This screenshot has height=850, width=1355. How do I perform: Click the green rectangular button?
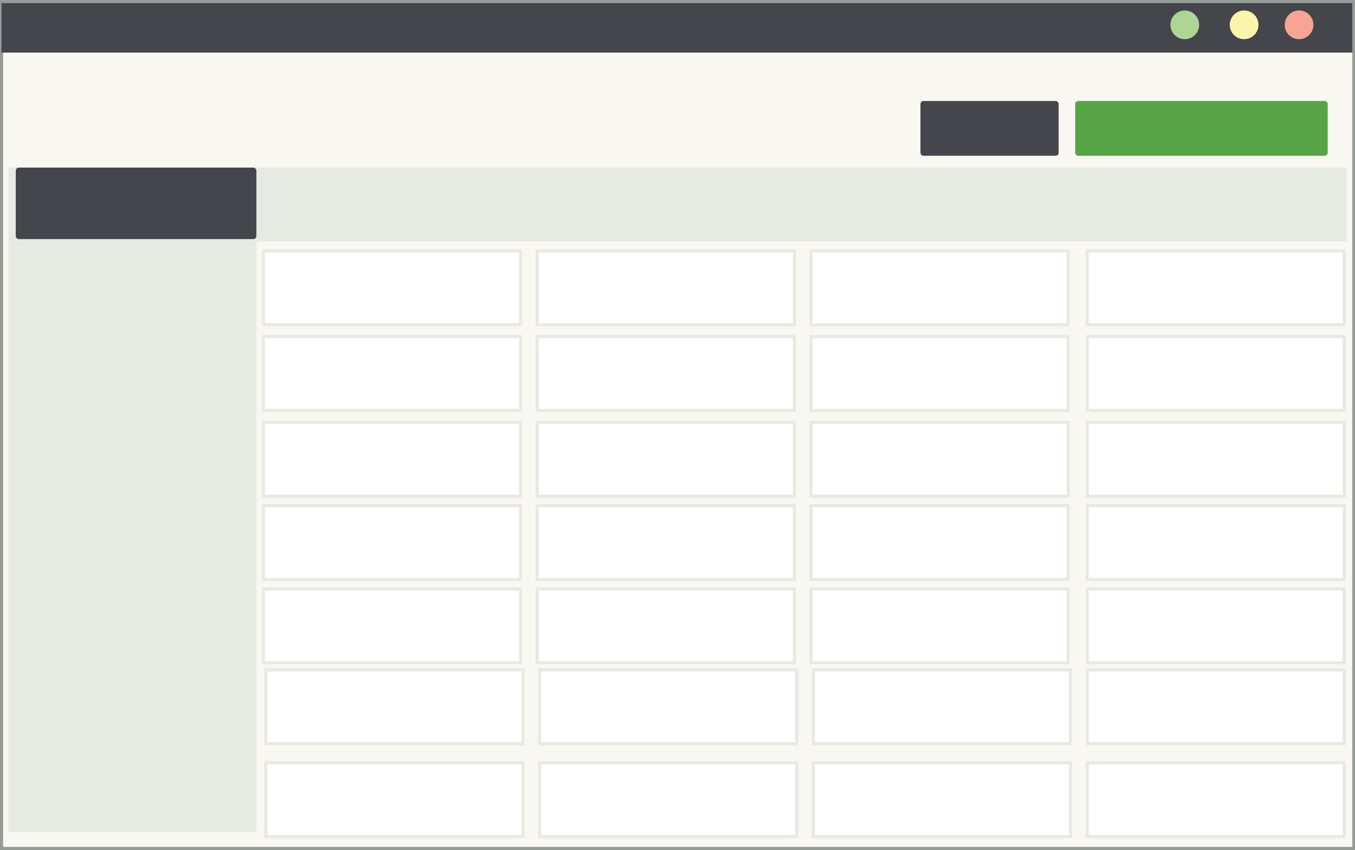(1201, 128)
